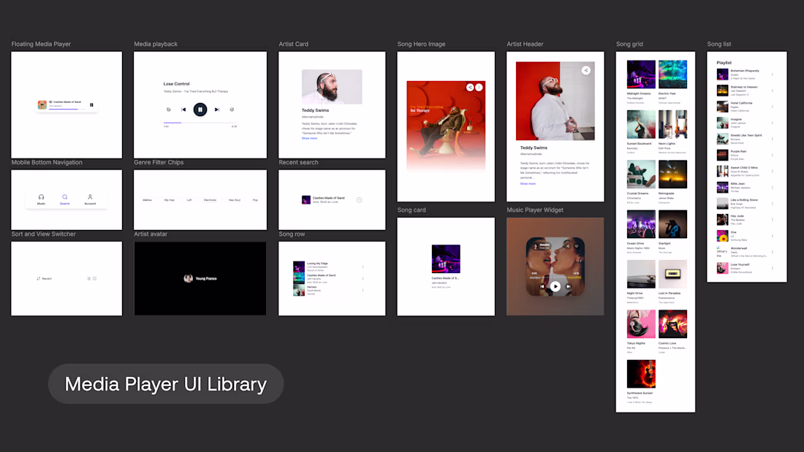Open Sunset Boulevard in Song grid

click(641, 124)
